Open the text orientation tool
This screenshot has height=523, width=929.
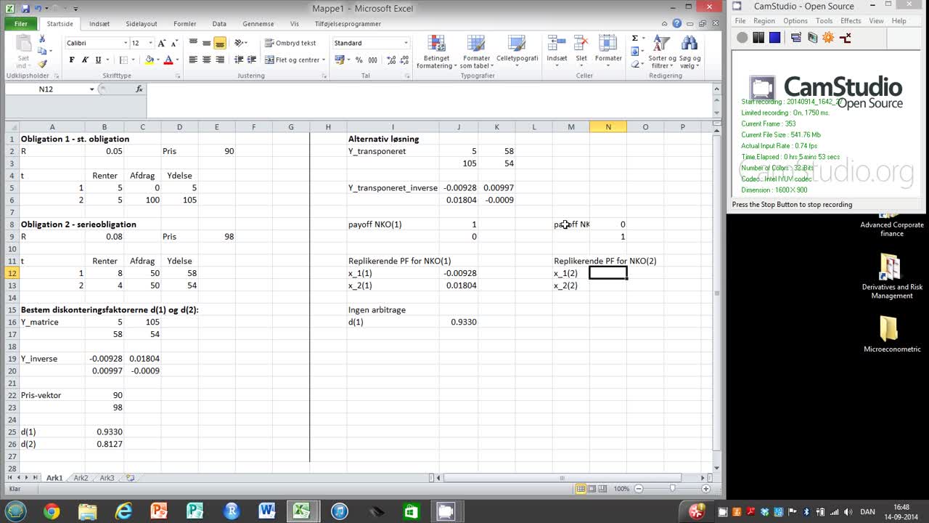tap(239, 43)
